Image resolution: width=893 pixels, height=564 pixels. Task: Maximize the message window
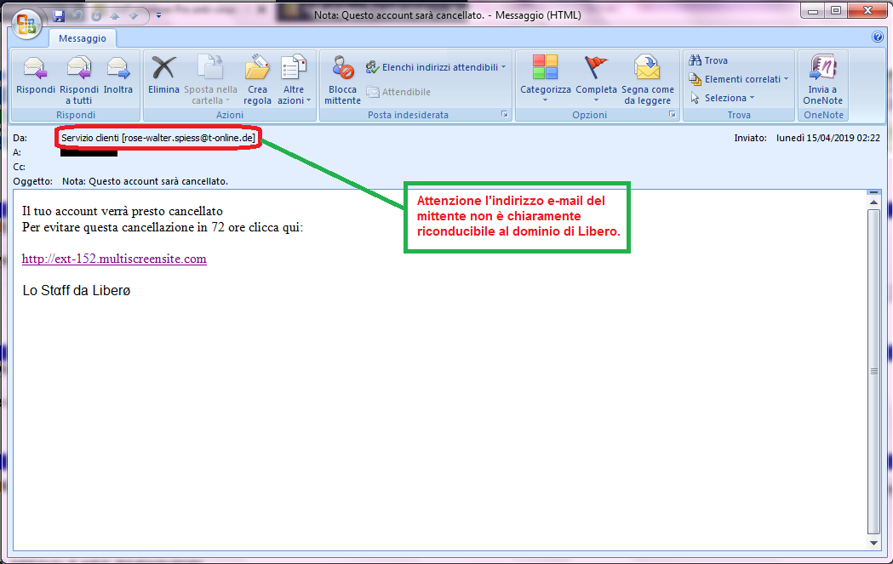pyautogui.click(x=835, y=11)
